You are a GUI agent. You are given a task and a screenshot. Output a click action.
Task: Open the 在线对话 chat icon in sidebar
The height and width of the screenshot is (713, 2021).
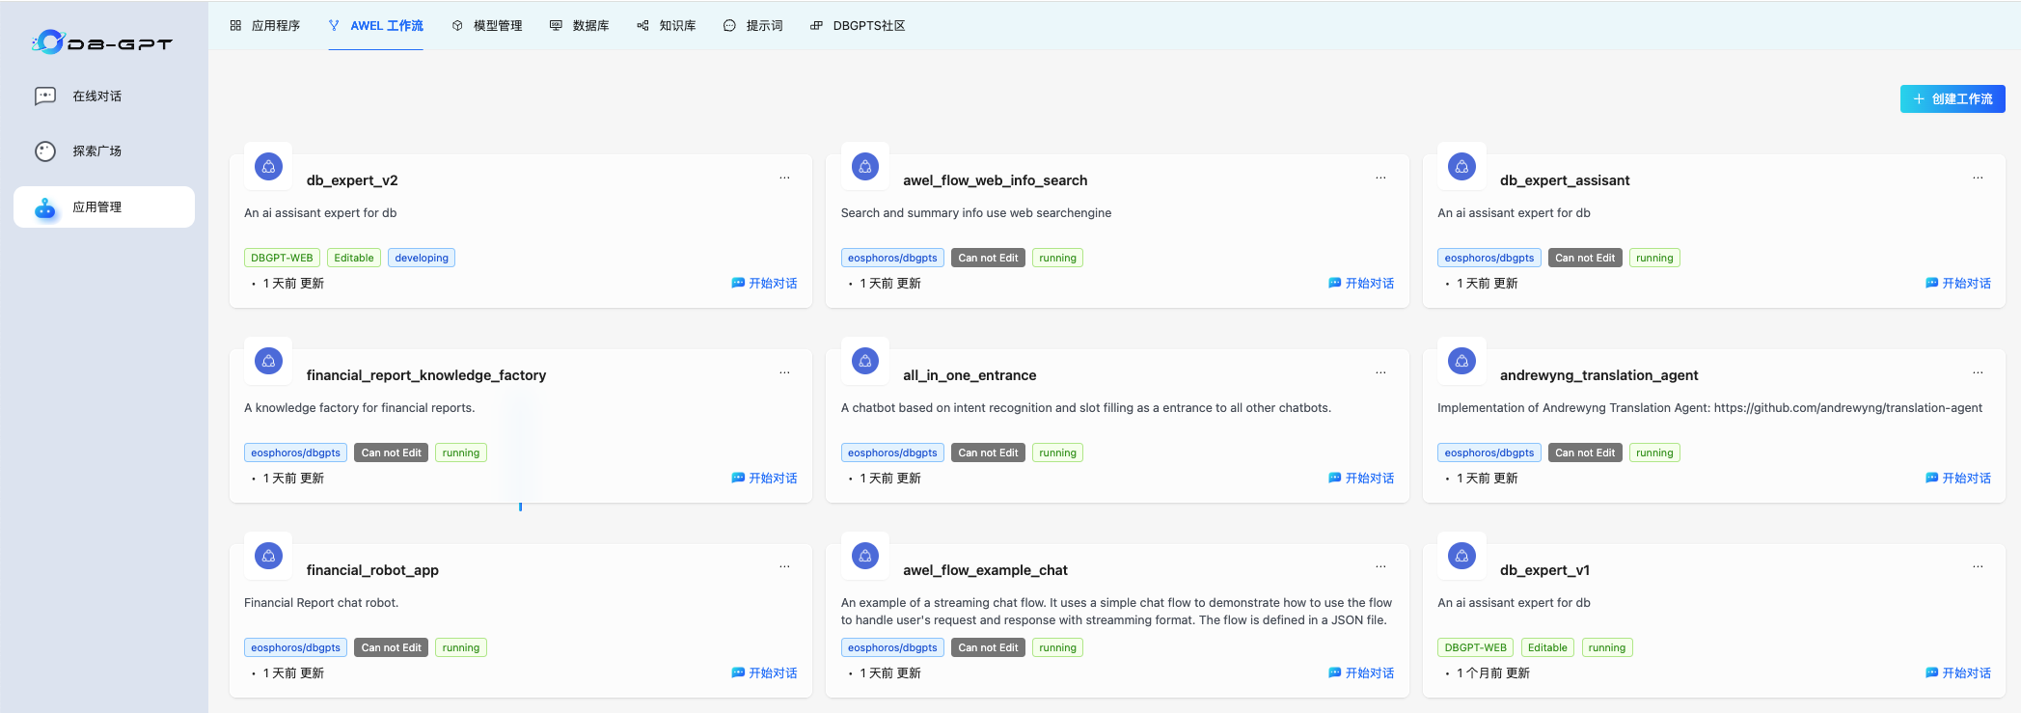[x=45, y=96]
